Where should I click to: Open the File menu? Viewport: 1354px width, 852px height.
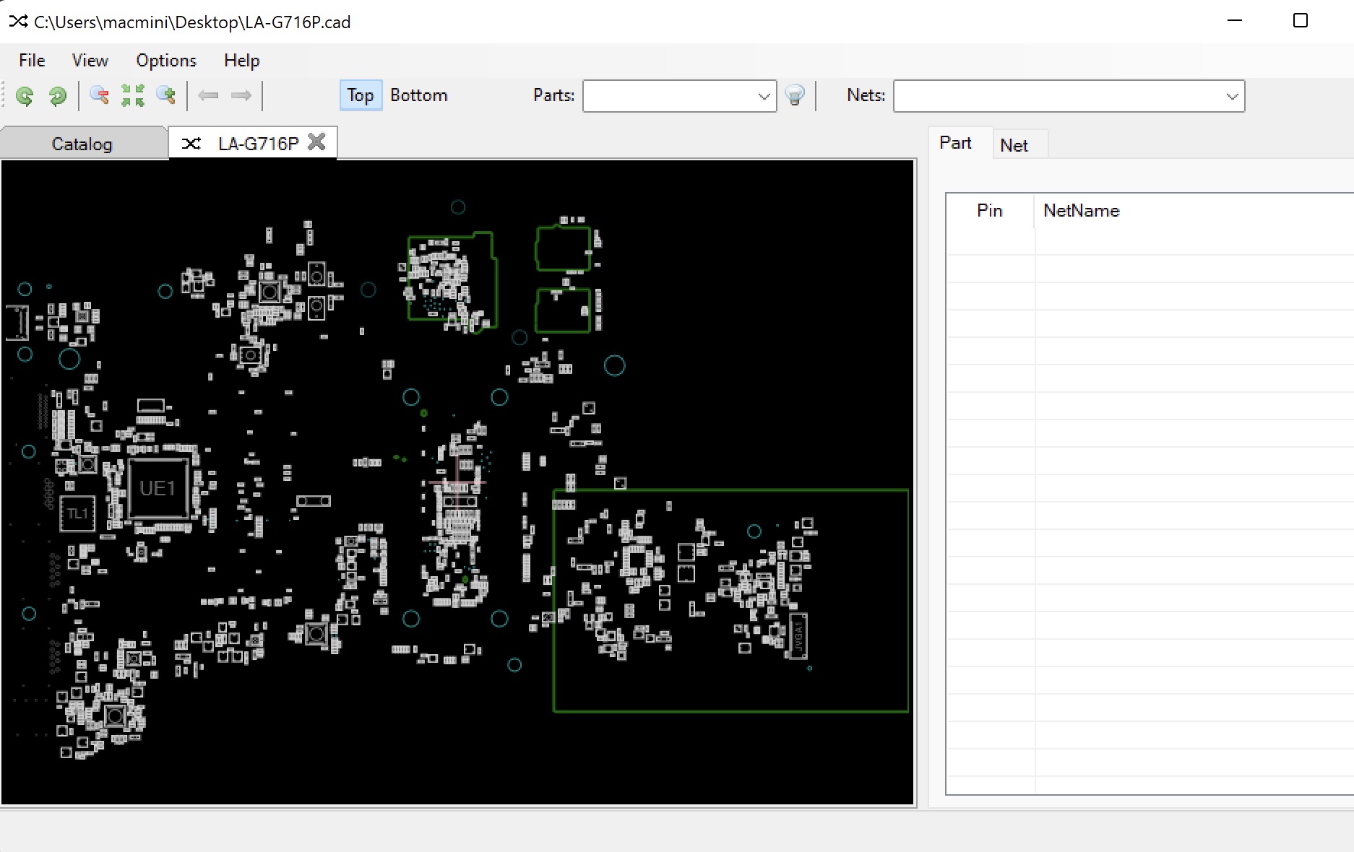pyautogui.click(x=32, y=61)
